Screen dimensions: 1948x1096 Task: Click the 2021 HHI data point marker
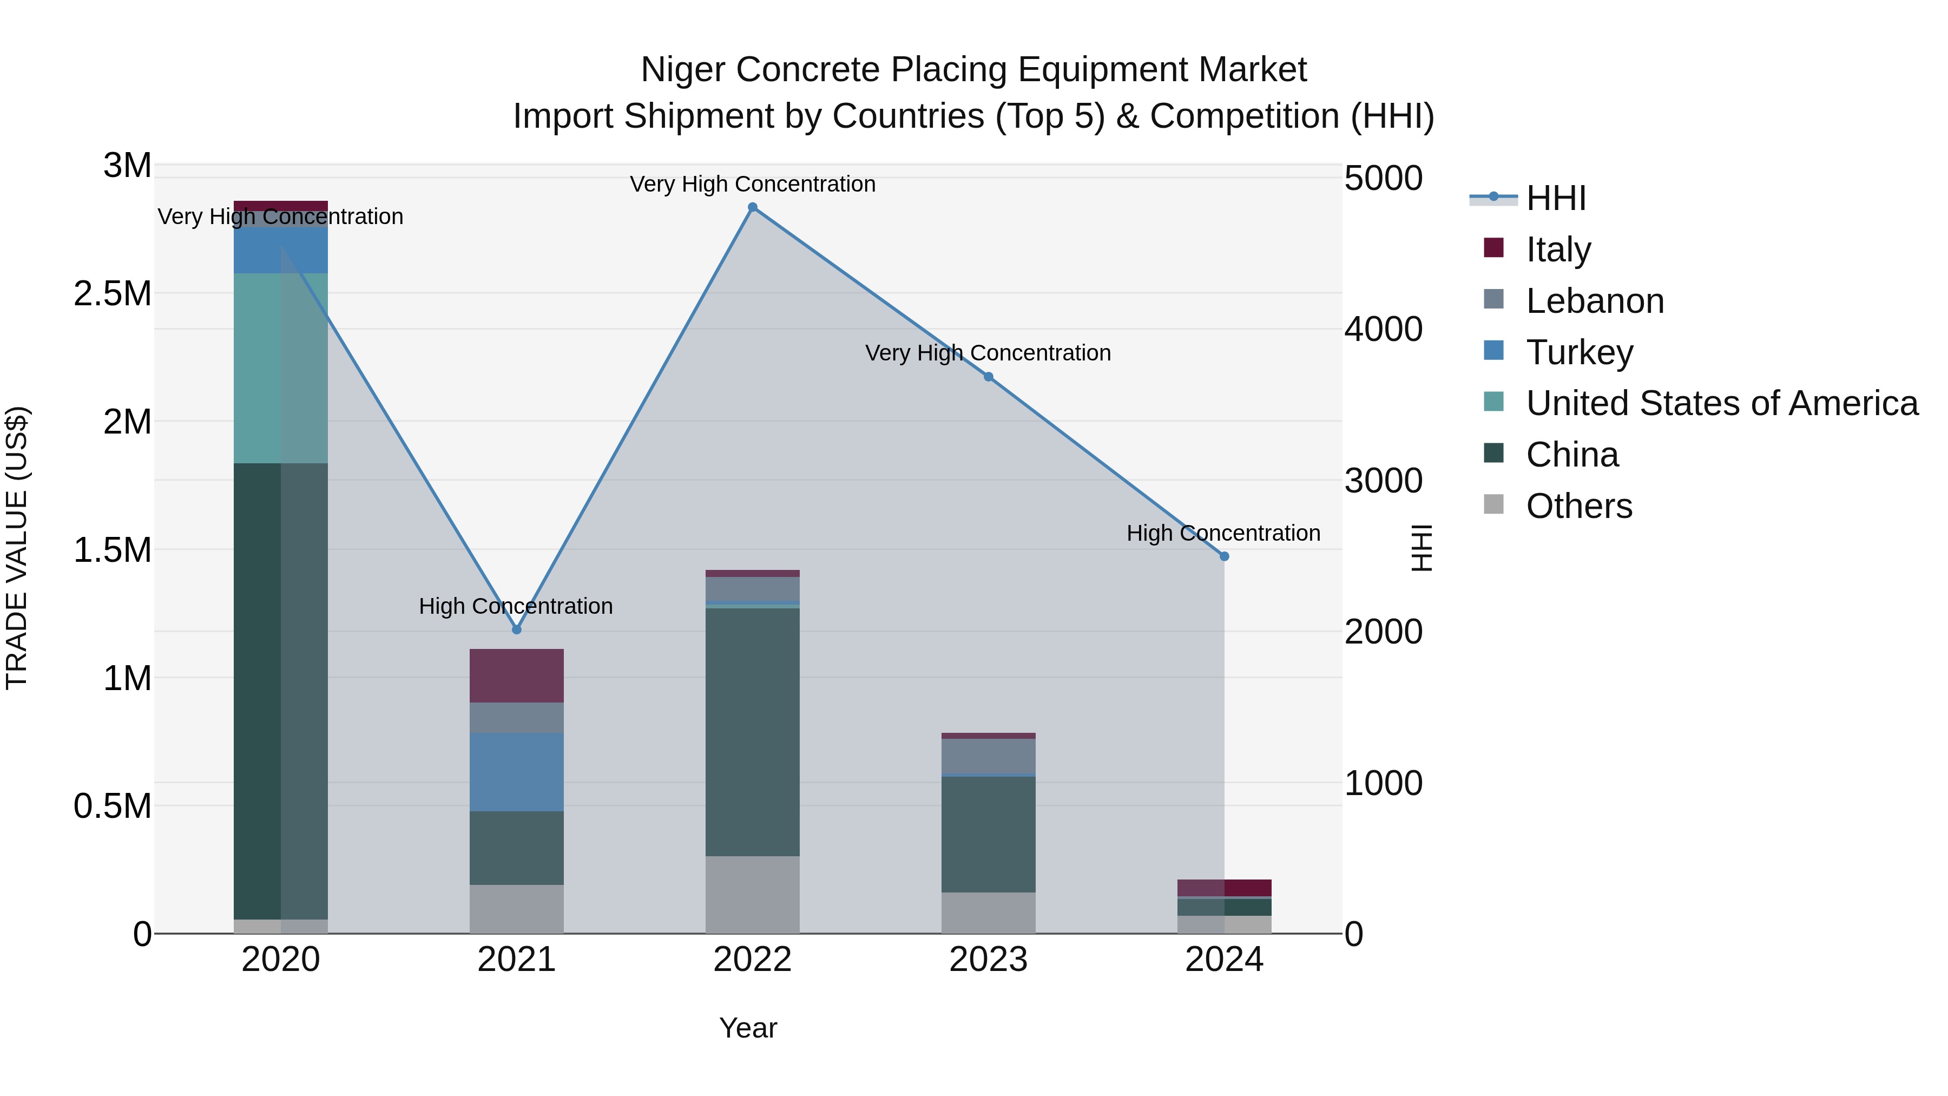point(517,629)
